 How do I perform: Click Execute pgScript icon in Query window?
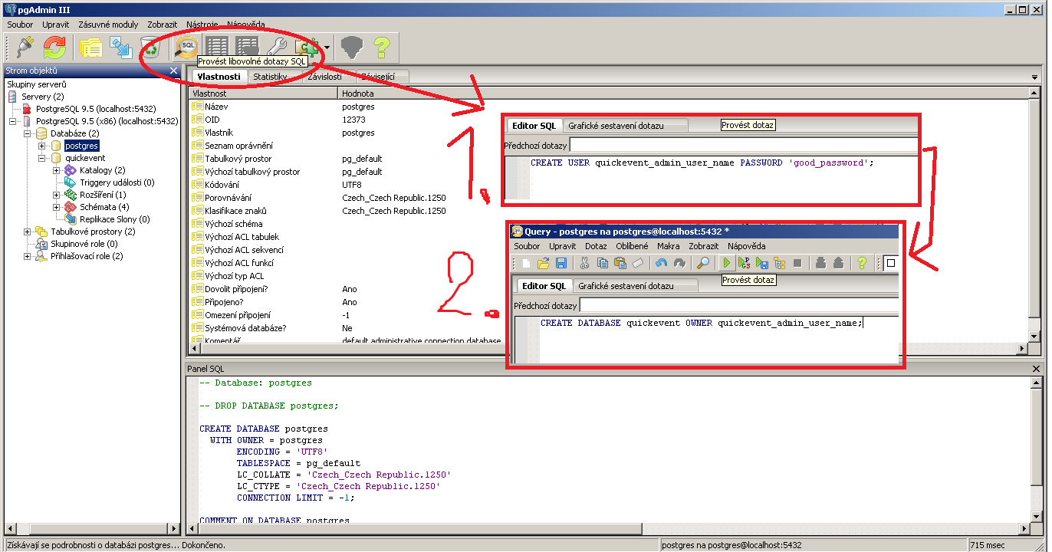[744, 263]
